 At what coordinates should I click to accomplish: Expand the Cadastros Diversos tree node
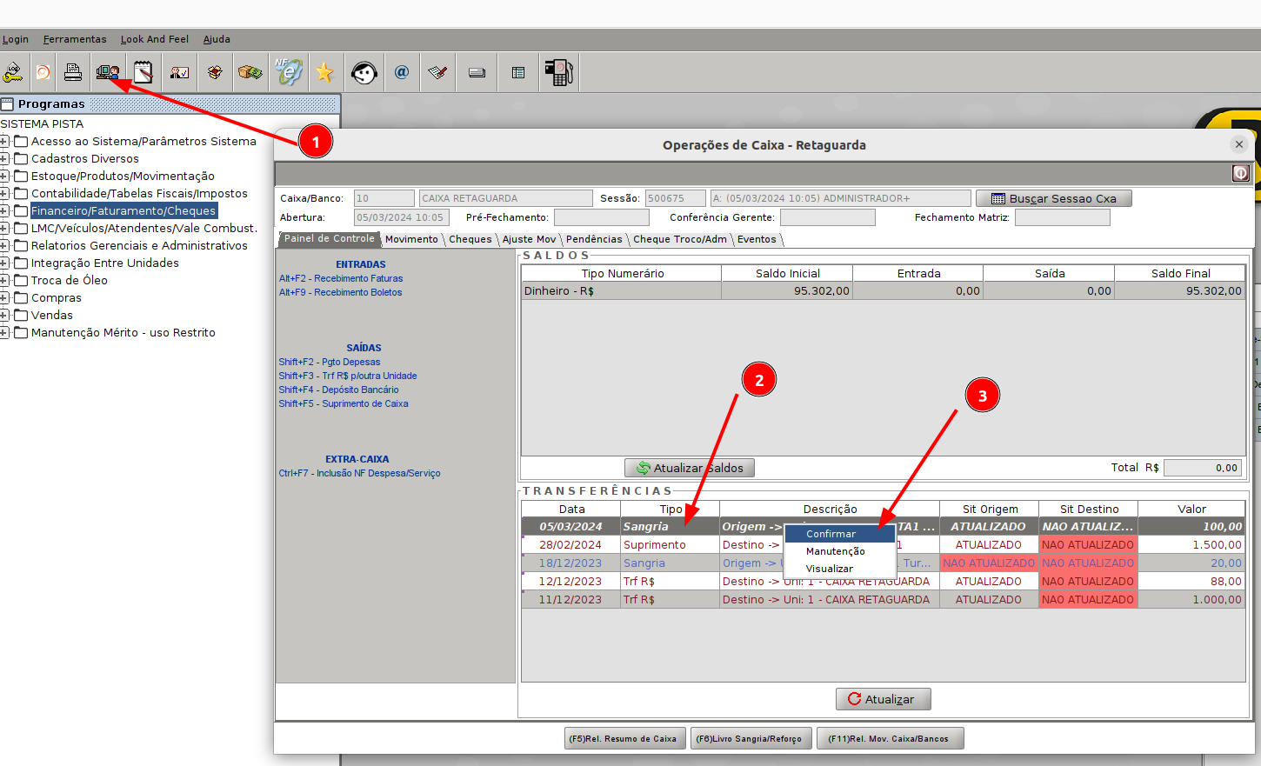pyautogui.click(x=5, y=158)
